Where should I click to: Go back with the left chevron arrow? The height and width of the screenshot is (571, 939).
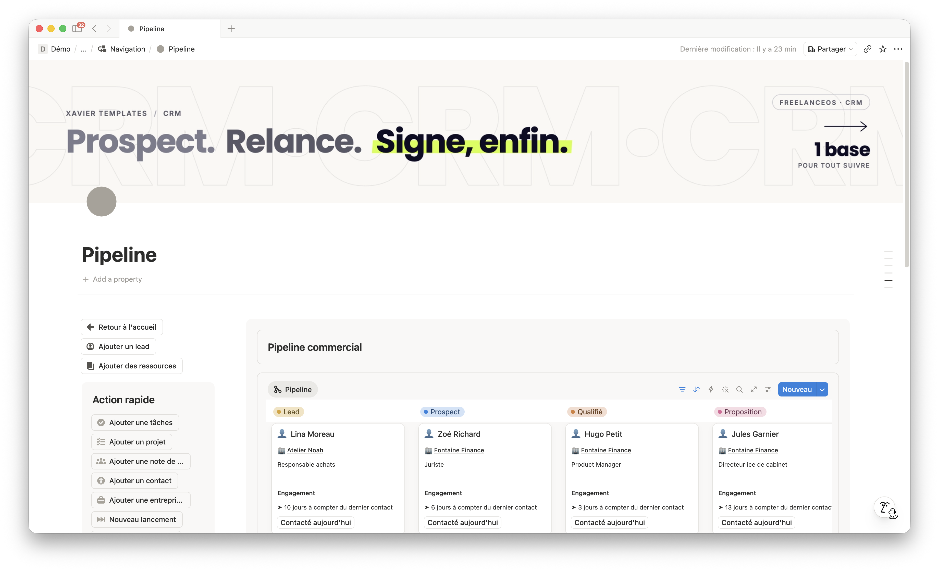94,29
